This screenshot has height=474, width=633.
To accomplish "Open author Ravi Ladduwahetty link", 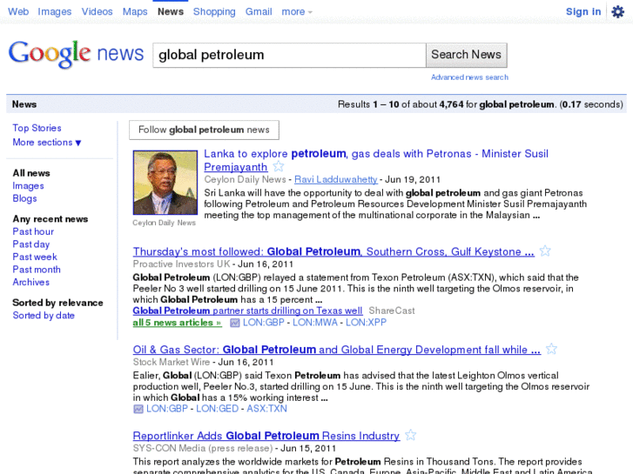I will coord(336,179).
